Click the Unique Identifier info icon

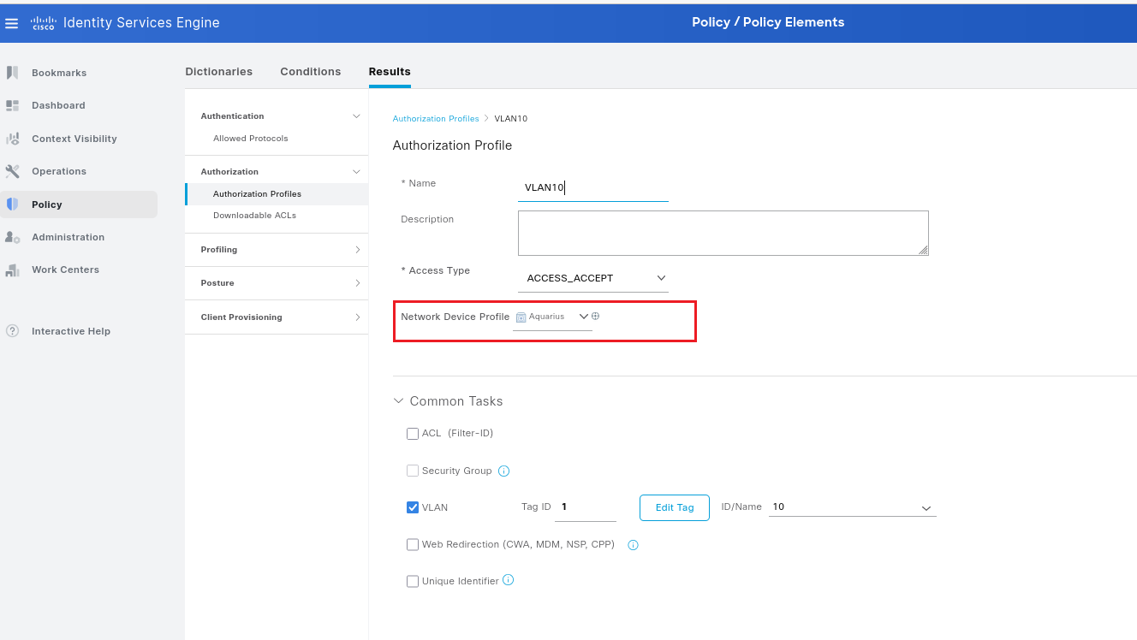tap(508, 580)
